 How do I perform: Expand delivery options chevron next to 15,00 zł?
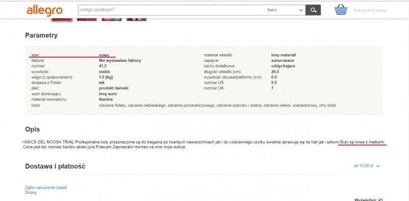pos(378,166)
